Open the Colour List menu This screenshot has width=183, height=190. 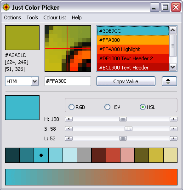[55, 17]
